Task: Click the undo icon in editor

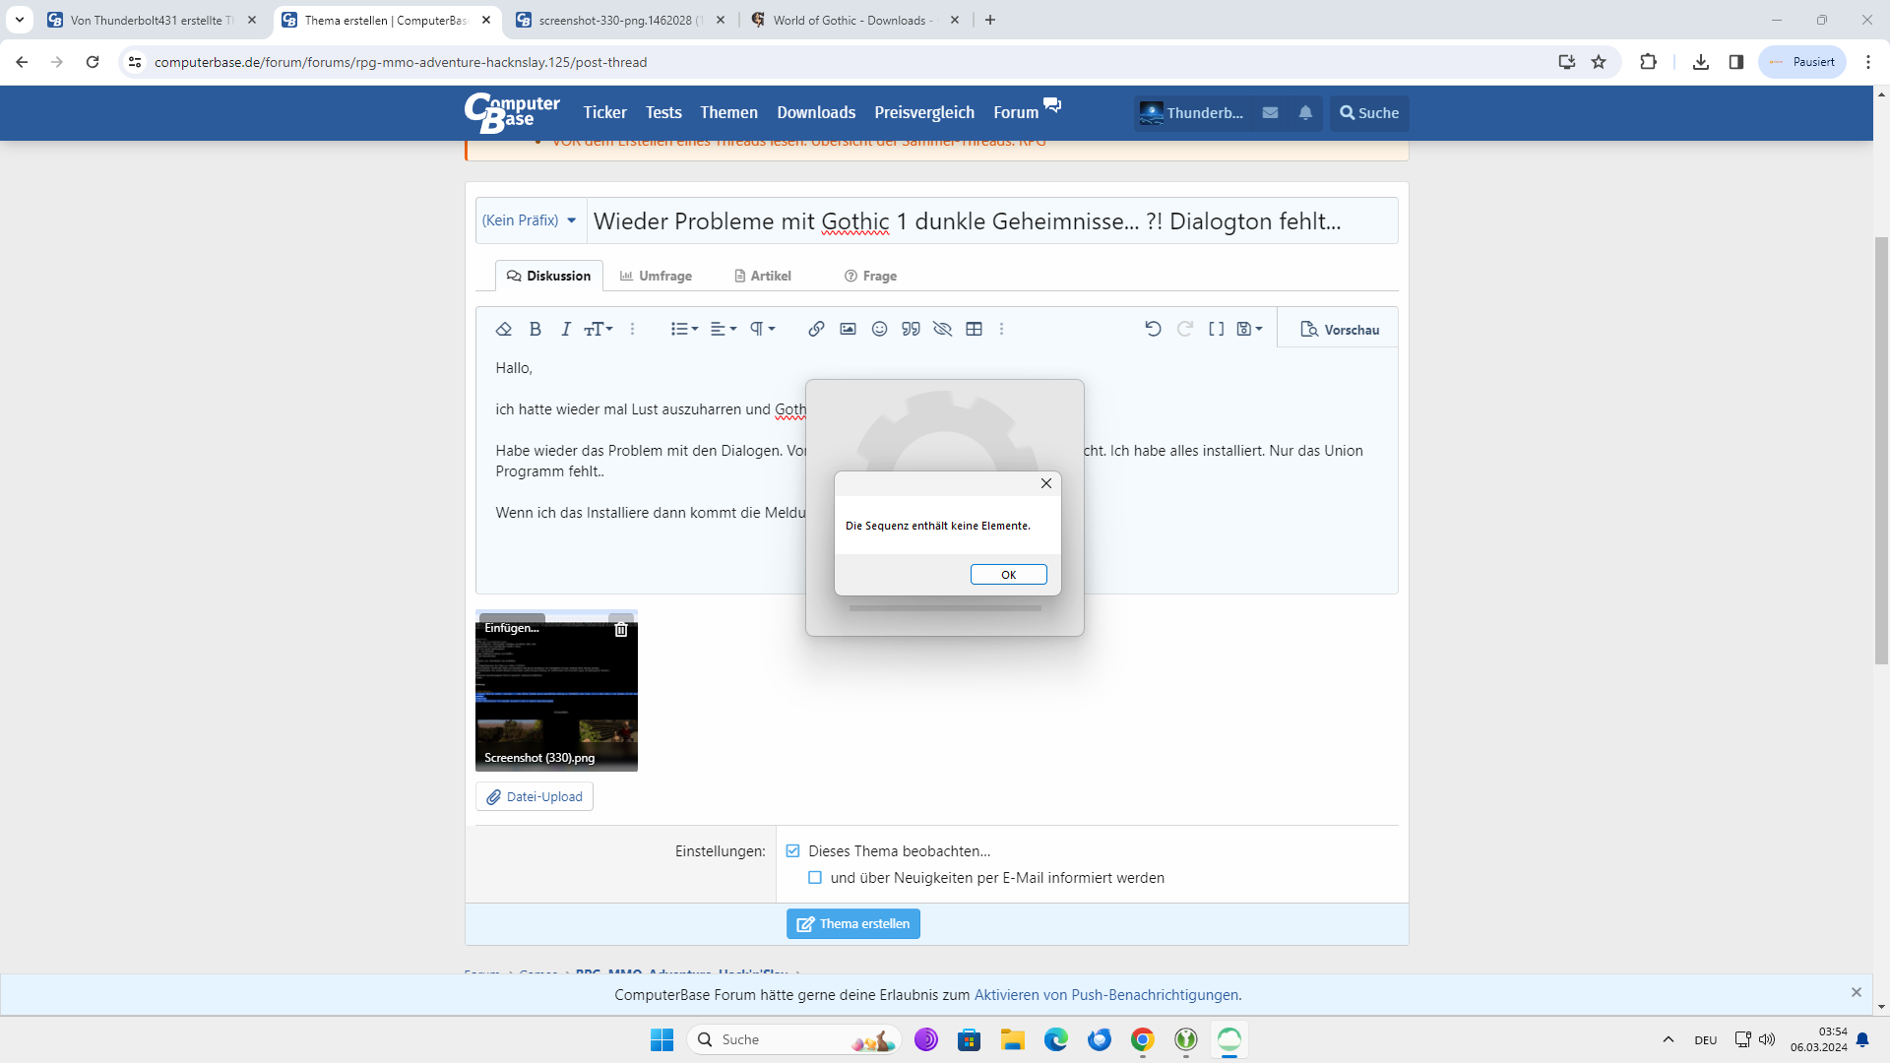Action: (1153, 330)
